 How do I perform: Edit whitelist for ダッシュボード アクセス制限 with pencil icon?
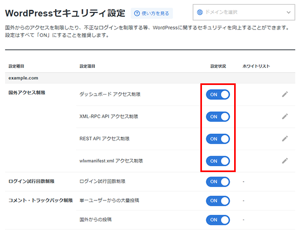point(284,94)
